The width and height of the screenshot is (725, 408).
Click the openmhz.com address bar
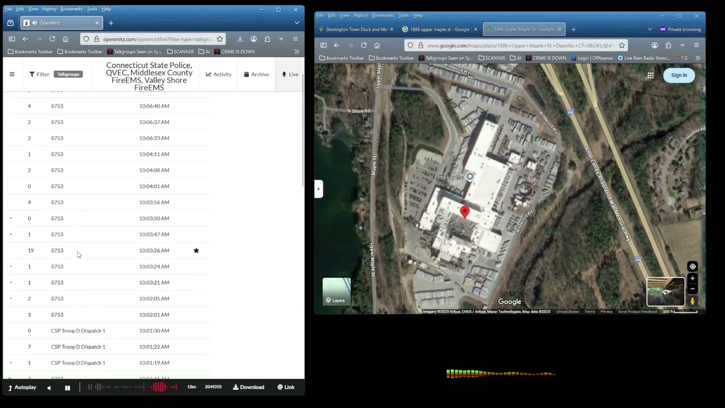157,39
